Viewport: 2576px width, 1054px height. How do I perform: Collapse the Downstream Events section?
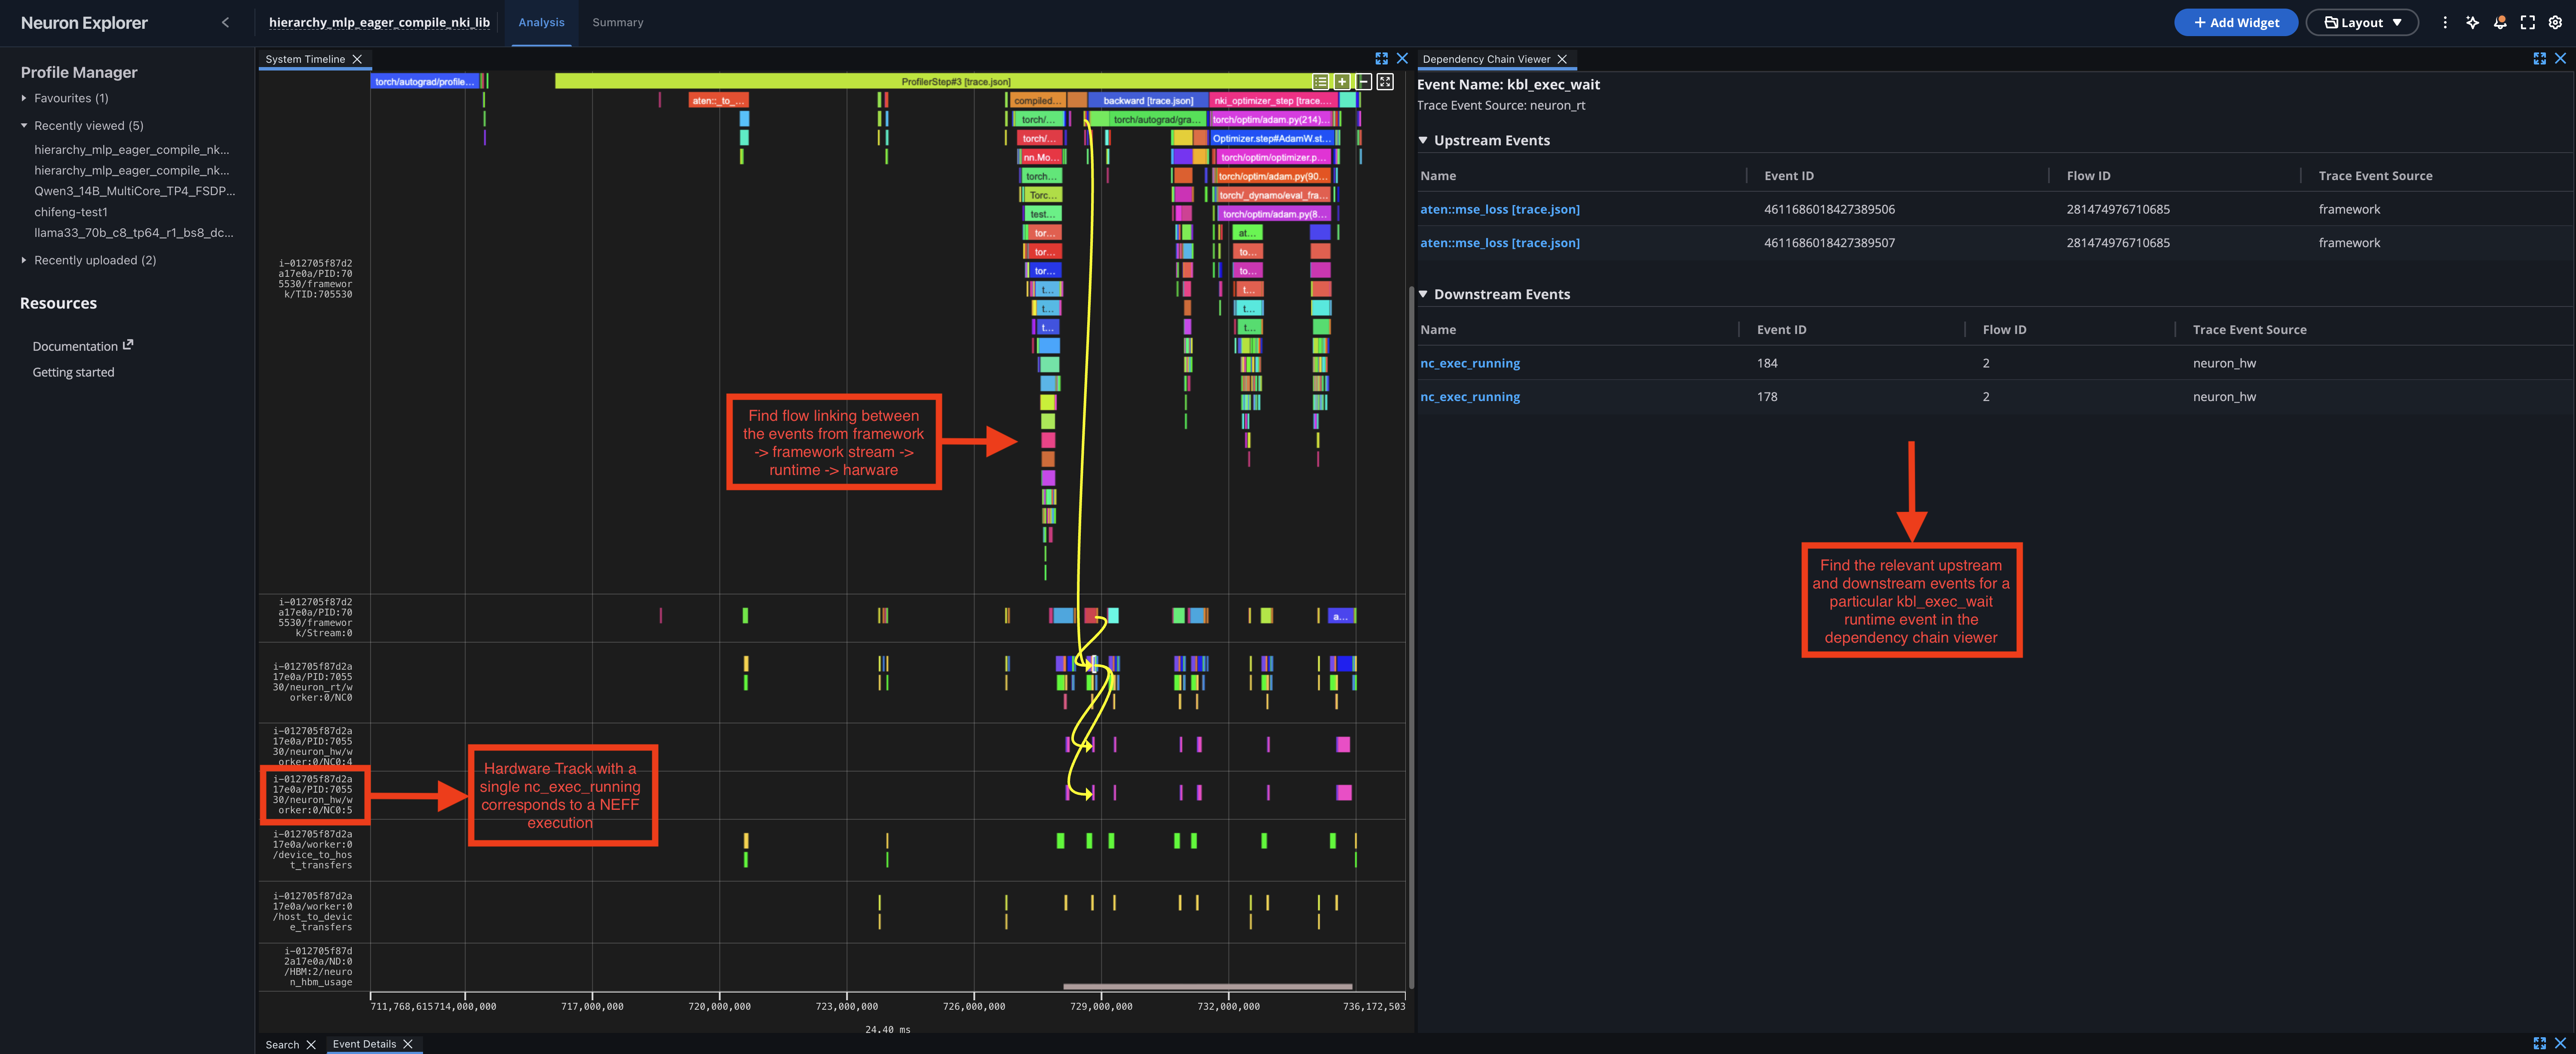1422,294
